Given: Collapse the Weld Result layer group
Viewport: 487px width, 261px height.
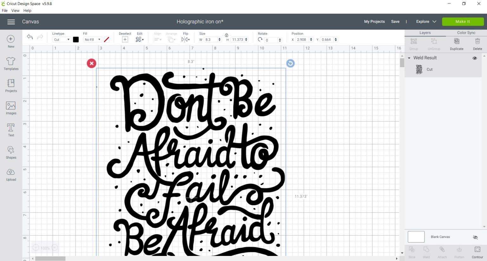Looking at the screenshot, I should [409, 58].
